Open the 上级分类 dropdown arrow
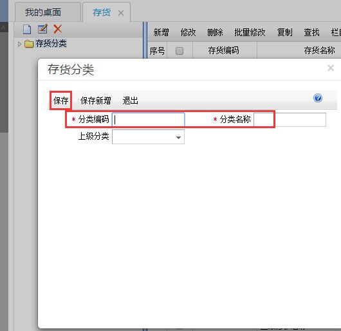 coord(179,137)
